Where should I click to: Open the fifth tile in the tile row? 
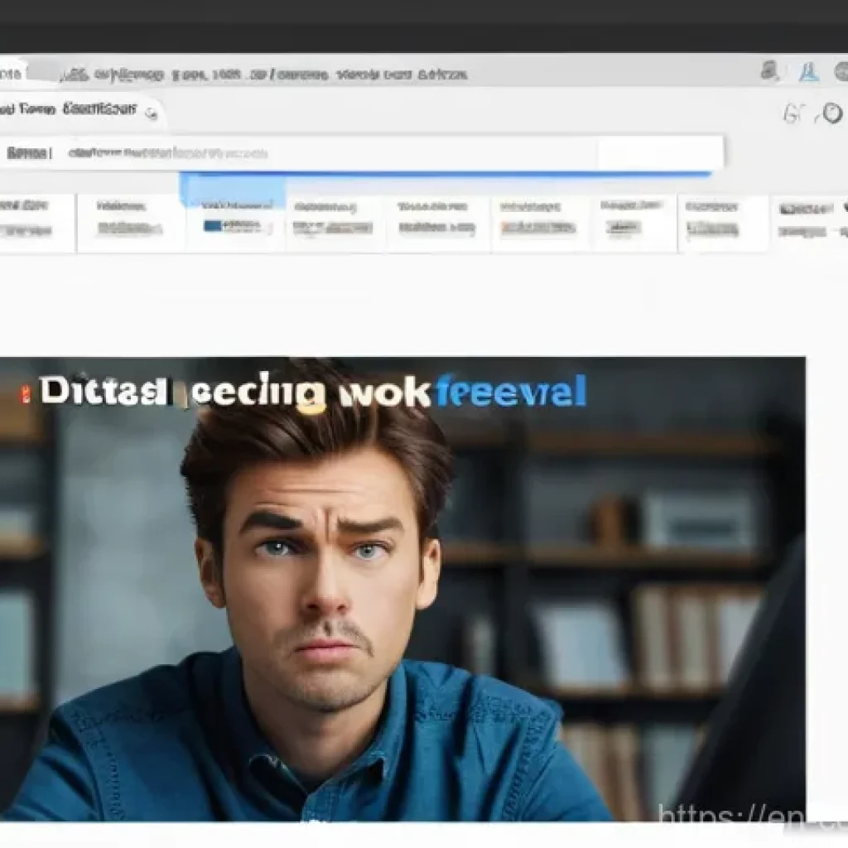pos(437,219)
